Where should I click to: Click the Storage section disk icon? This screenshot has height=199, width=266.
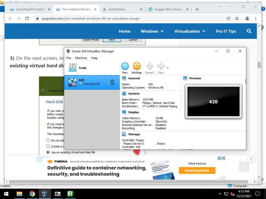point(124,134)
